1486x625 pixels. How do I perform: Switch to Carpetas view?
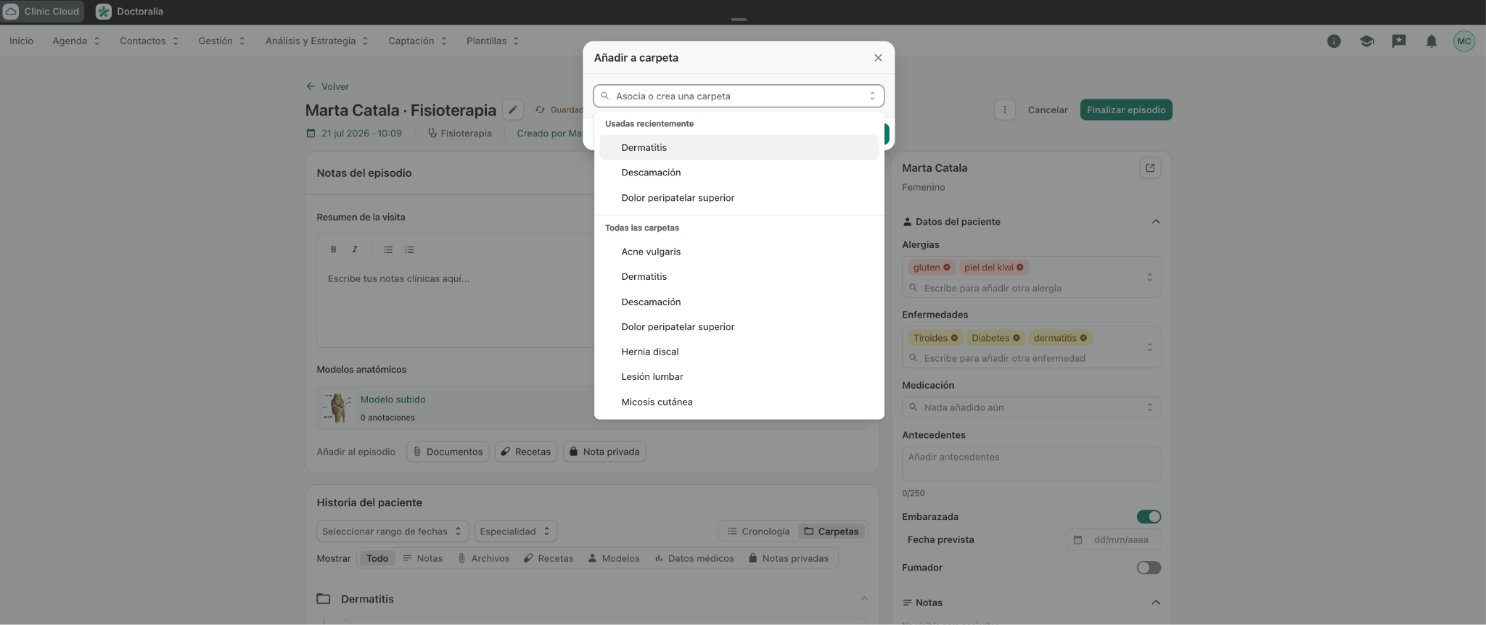pos(832,531)
